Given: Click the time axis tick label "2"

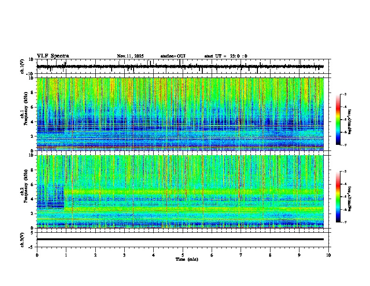Looking at the screenshot, I should click(x=95, y=255).
